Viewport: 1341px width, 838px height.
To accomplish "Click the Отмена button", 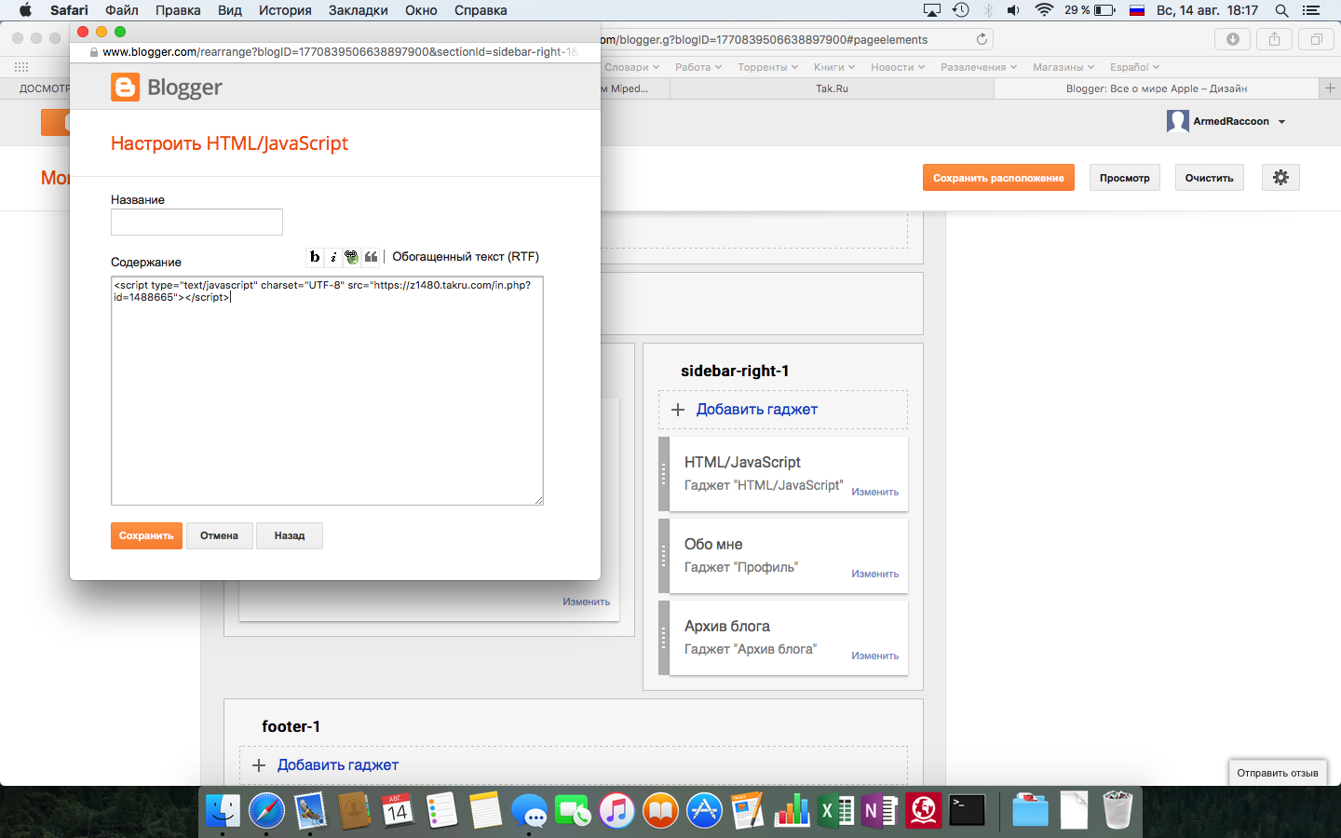I will 219,535.
